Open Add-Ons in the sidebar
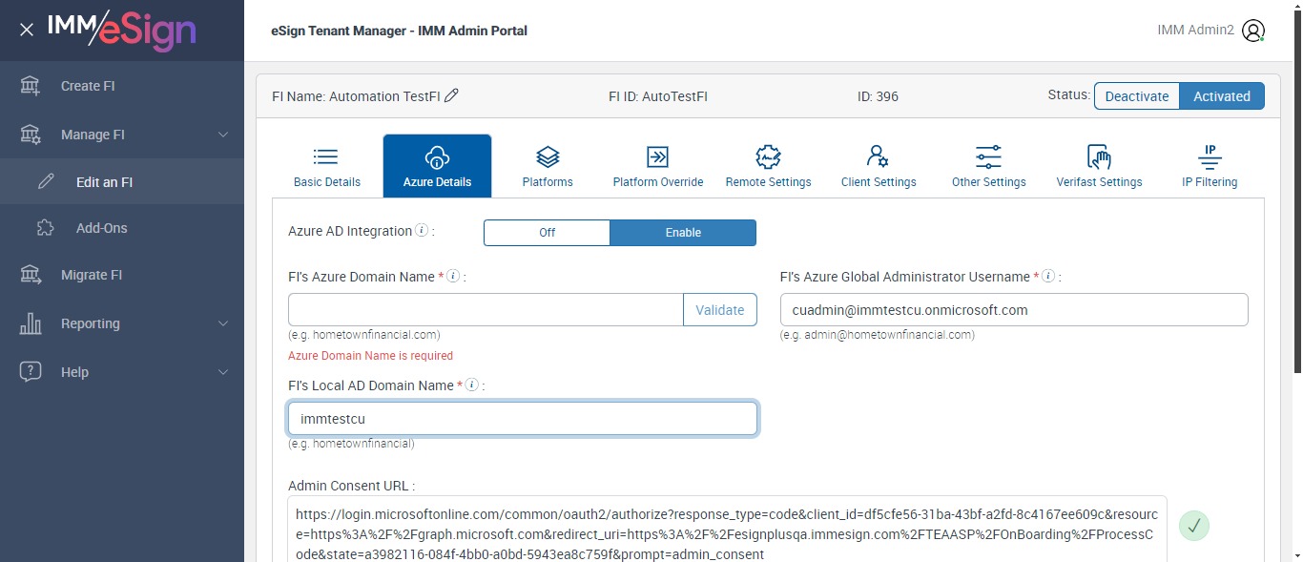Viewport: 1303px width, 562px height. tap(122, 228)
